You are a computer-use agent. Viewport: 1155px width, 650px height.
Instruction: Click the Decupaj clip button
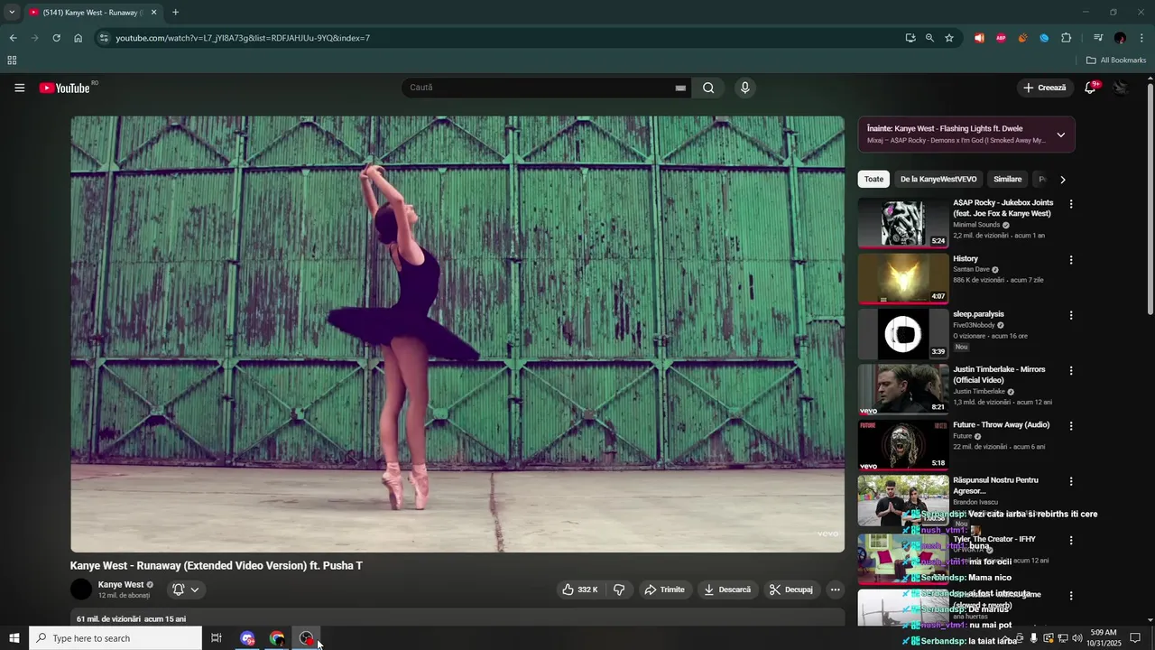click(x=791, y=590)
